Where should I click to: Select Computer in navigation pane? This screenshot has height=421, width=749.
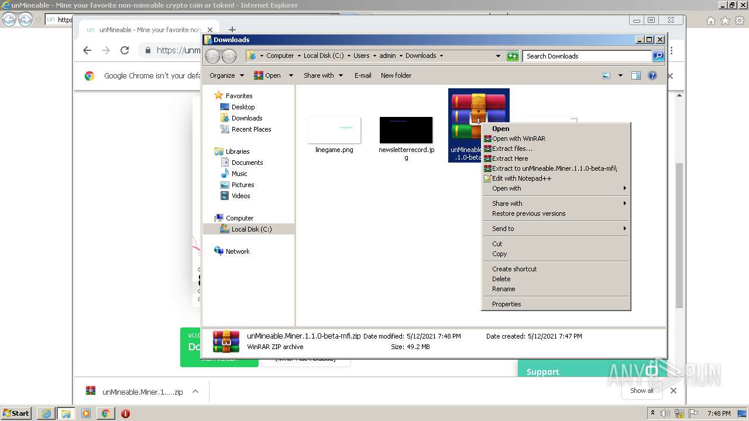point(239,218)
